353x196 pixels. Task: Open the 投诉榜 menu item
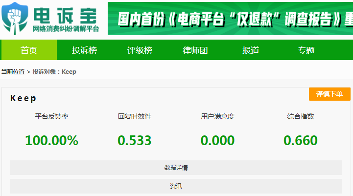(x=84, y=50)
